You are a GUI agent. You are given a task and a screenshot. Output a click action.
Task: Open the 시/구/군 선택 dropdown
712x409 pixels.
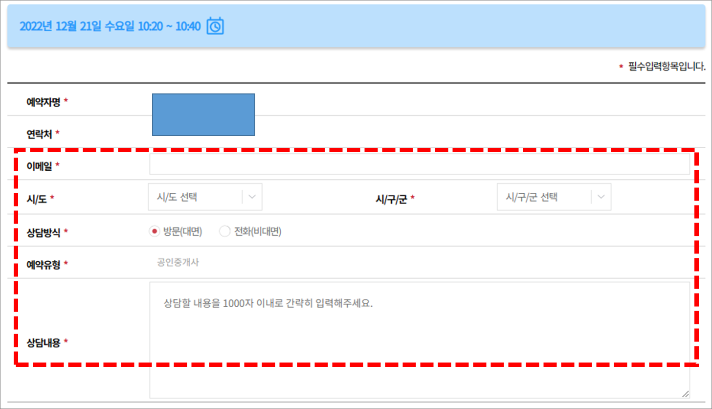(x=554, y=196)
